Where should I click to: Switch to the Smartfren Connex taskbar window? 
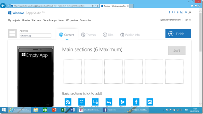click(89, 110)
